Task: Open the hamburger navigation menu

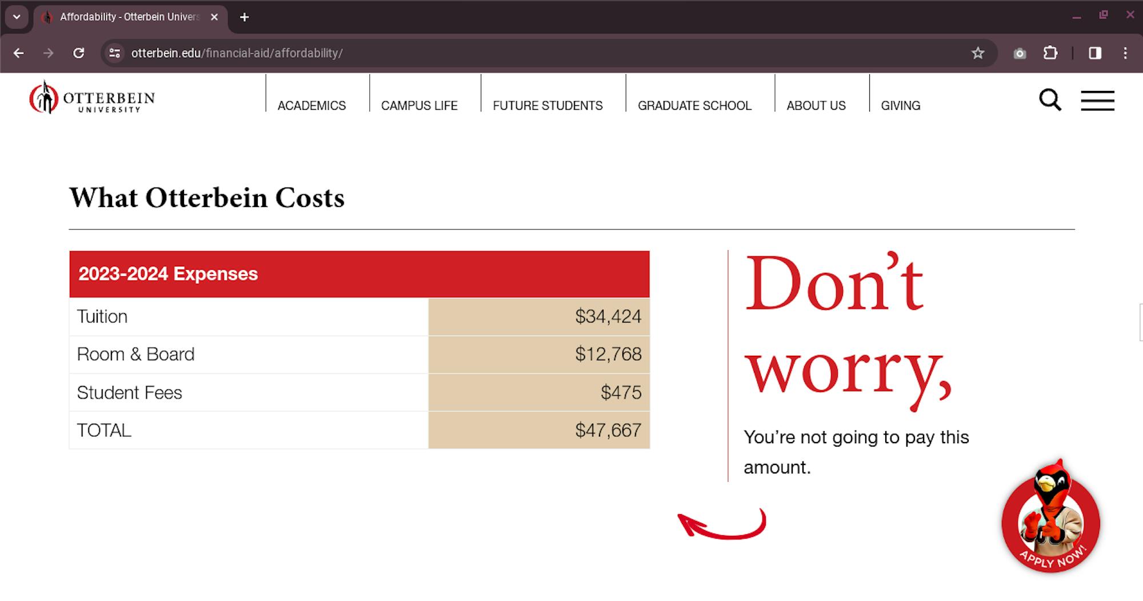Action: tap(1097, 101)
